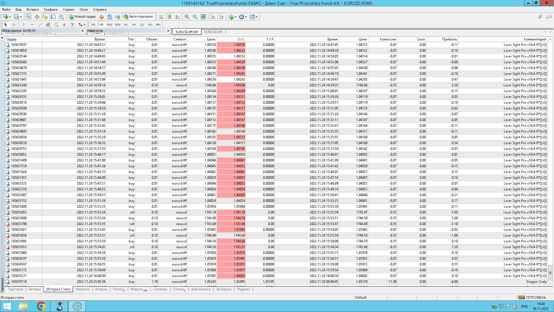Open Strategy Tester from toolbar icon
Image resolution: width=554 pixels, height=312 pixels.
click(61, 17)
